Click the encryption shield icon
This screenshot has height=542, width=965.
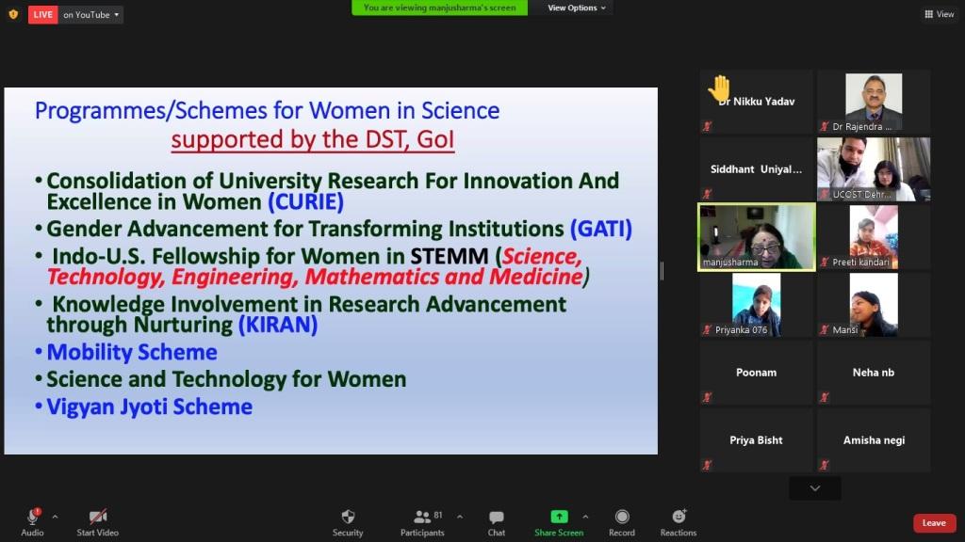(x=13, y=14)
